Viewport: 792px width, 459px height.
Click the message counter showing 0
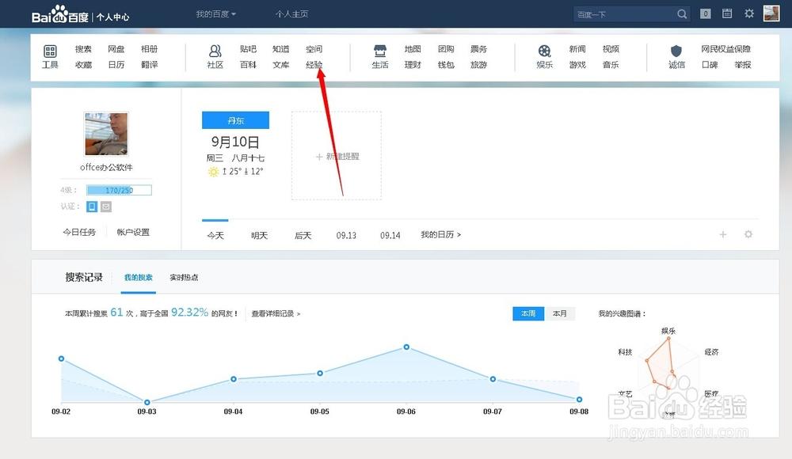coord(704,13)
